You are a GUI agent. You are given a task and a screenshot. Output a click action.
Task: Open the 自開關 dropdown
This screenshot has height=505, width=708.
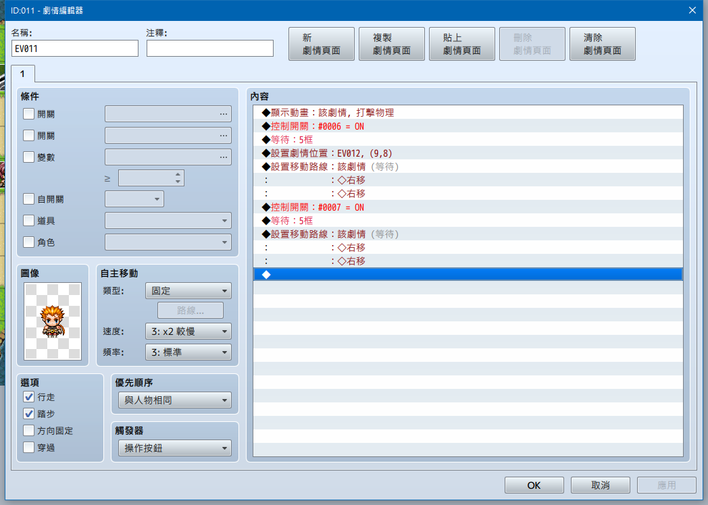(134, 199)
